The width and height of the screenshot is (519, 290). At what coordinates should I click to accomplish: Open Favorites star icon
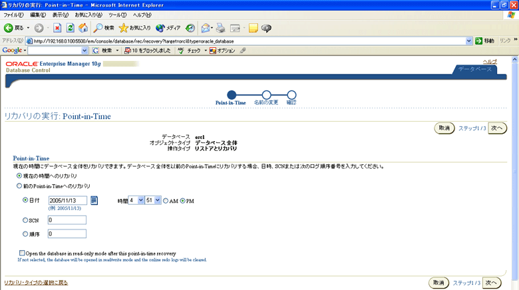pos(124,28)
